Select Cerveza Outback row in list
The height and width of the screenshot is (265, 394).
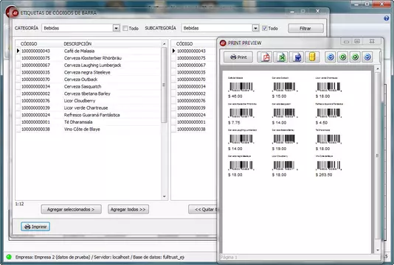(88, 79)
